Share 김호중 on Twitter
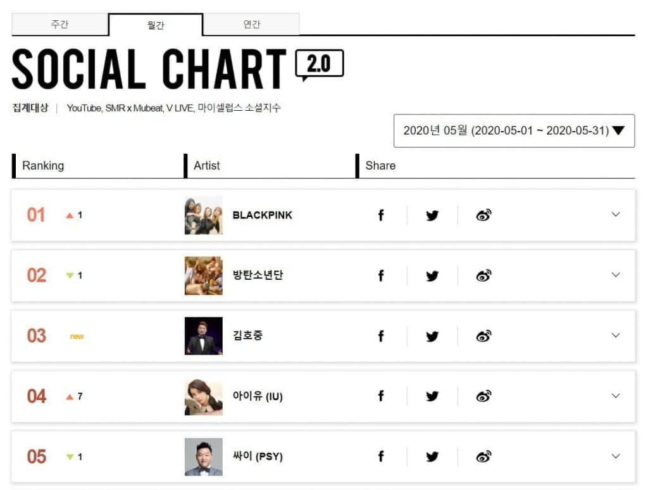This screenshot has width=648, height=490. tap(432, 336)
